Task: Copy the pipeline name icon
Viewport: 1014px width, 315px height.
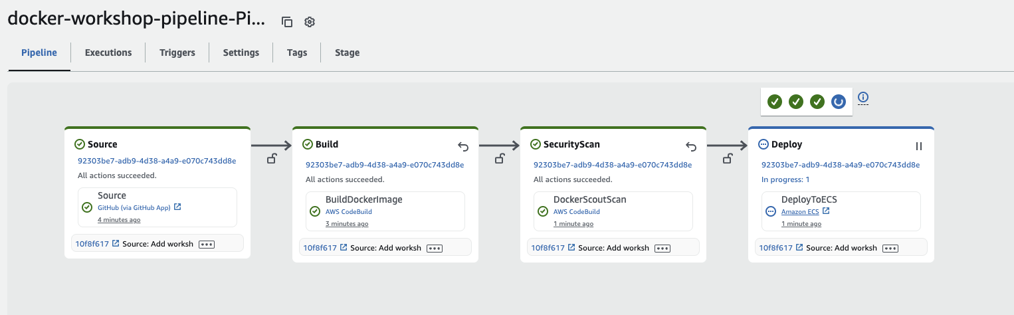Action: [x=287, y=22]
